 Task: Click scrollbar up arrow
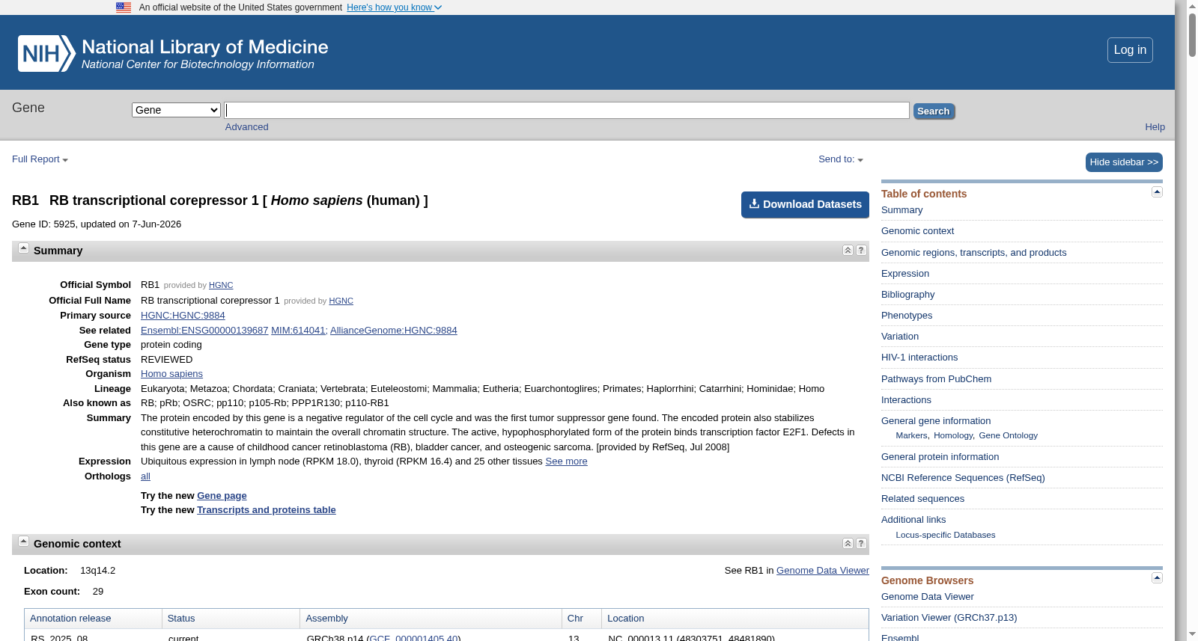(1192, 5)
